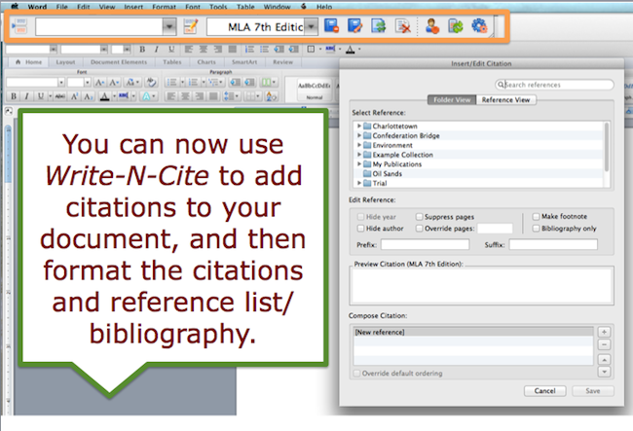Expand the Environment folder arrow
Screen dimensions: 633x431
coord(359,145)
